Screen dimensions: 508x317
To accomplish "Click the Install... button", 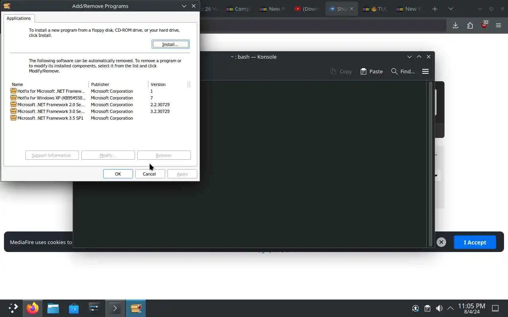I will pyautogui.click(x=171, y=44).
